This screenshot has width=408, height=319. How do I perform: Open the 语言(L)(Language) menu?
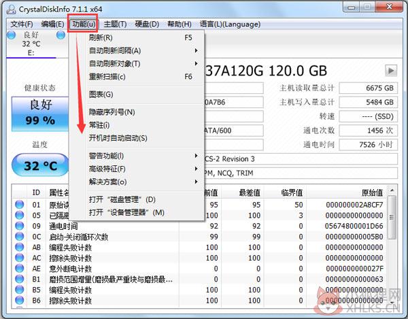(230, 24)
